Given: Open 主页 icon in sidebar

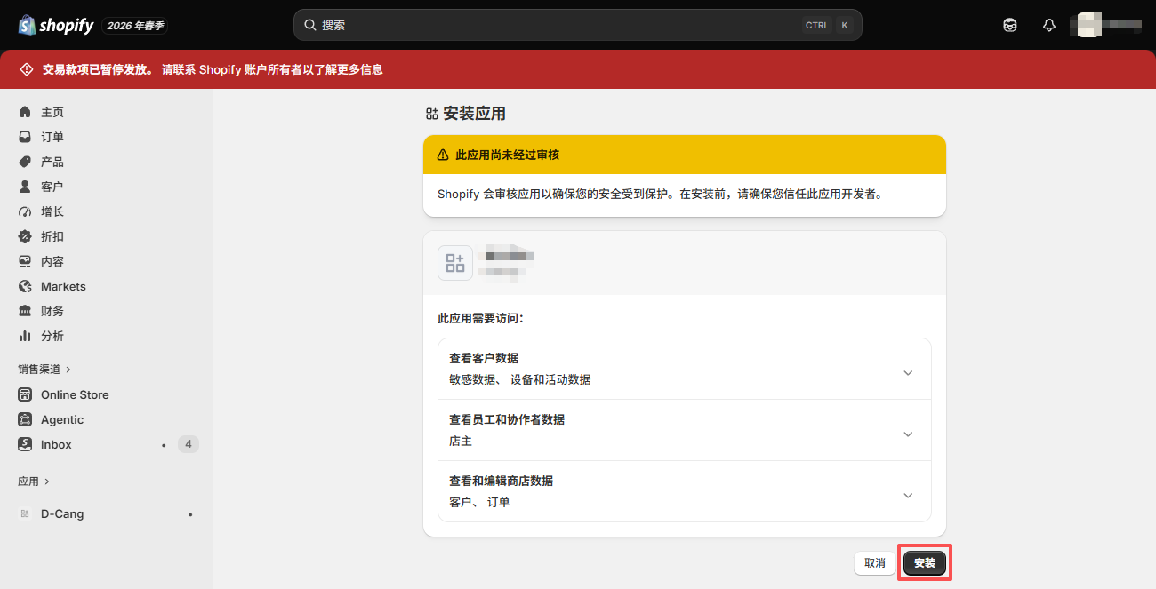Looking at the screenshot, I should (x=25, y=112).
